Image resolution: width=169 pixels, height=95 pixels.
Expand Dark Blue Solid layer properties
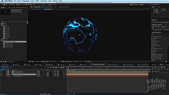coord(7,76)
